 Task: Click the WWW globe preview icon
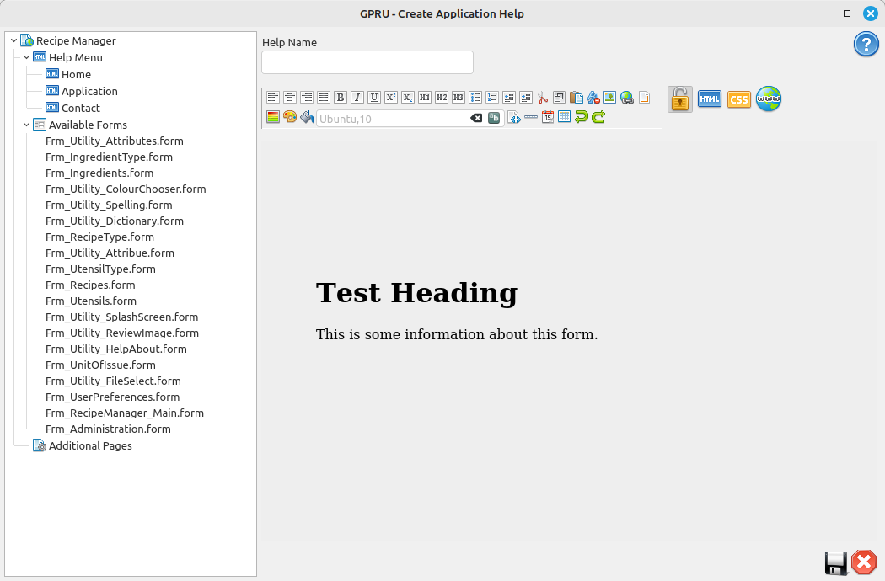(x=768, y=99)
